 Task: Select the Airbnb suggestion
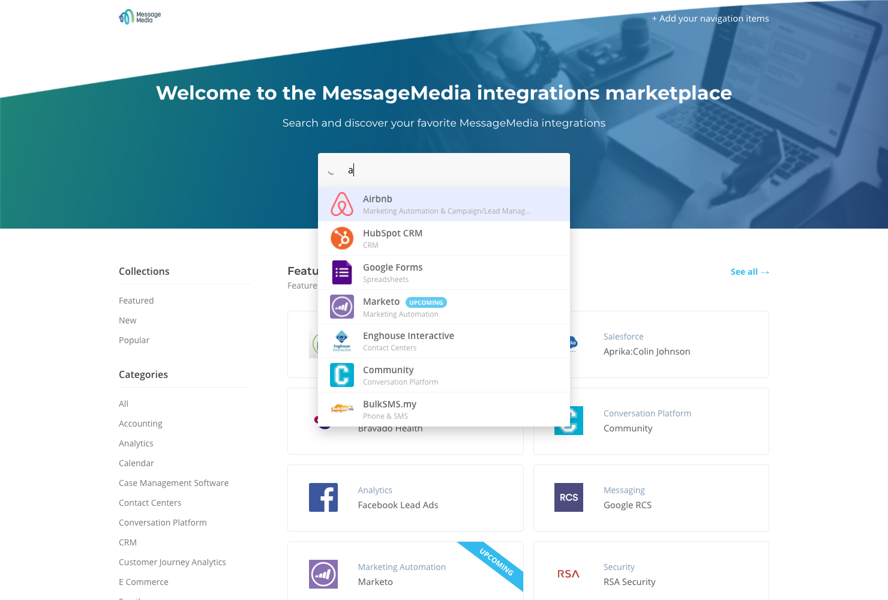[x=444, y=204]
